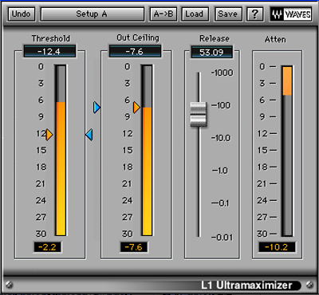Screen dimensions: 319x295
Task: Click the right-pointing blue link arrow
Action: pyautogui.click(x=96, y=108)
